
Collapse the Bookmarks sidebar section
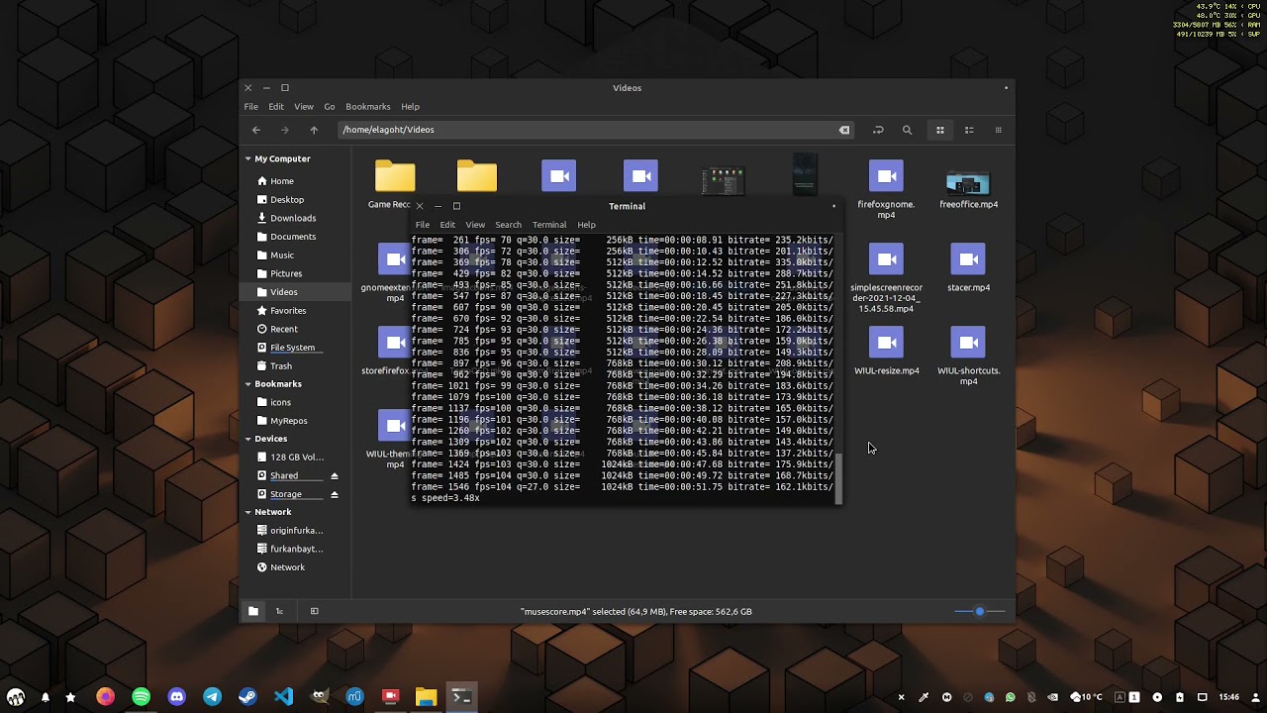coord(248,384)
